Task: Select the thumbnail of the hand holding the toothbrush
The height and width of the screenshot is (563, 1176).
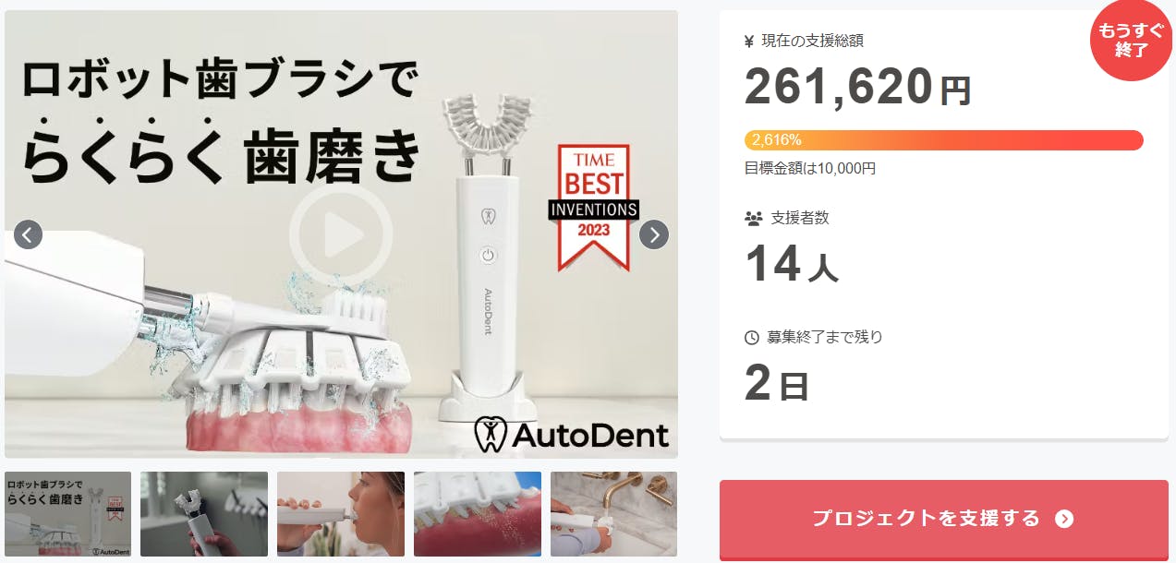Action: pyautogui.click(x=204, y=514)
